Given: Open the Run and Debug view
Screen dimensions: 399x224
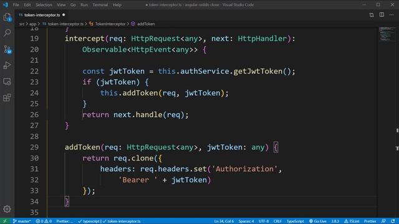Looking at the screenshot, I should click(x=7, y=65).
